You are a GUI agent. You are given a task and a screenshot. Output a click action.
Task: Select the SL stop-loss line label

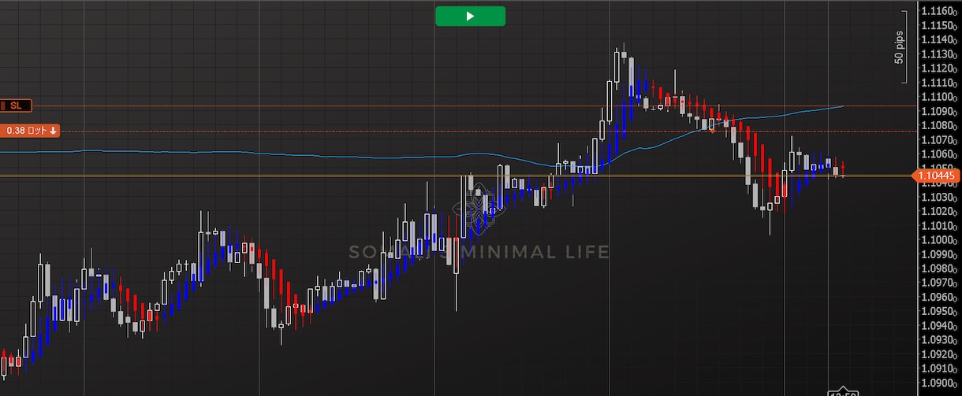point(16,105)
